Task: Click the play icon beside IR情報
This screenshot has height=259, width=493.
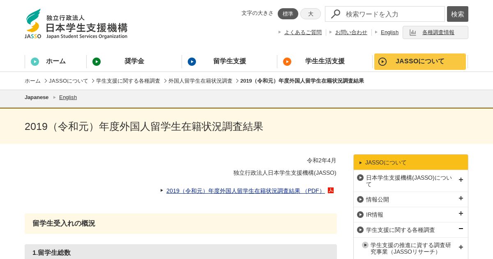Action: pyautogui.click(x=360, y=215)
